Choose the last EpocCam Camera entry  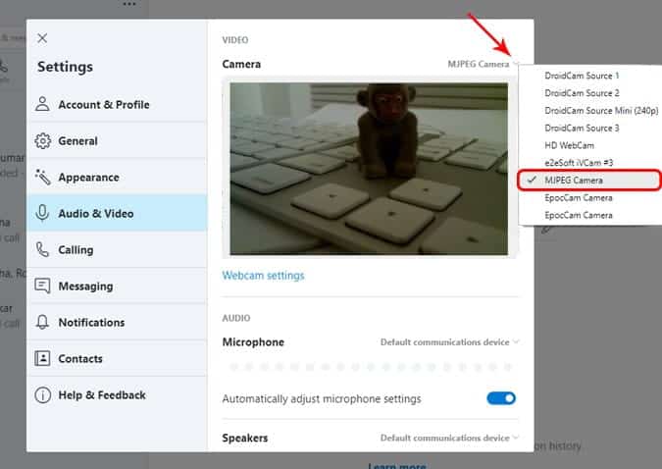tap(589, 215)
